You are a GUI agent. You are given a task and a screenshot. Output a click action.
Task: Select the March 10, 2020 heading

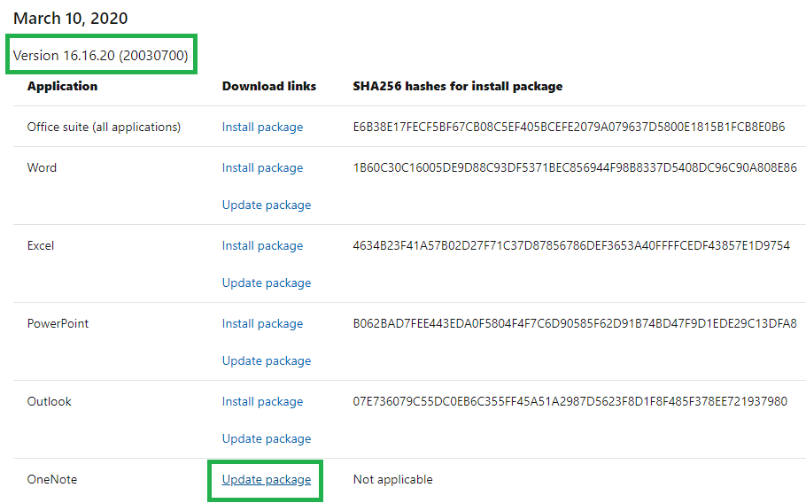tap(71, 19)
